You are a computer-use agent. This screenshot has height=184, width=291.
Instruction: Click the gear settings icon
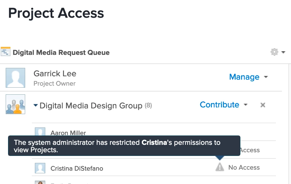coord(274,52)
